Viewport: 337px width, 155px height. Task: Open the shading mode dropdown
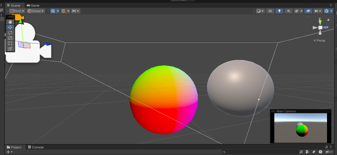point(260,11)
